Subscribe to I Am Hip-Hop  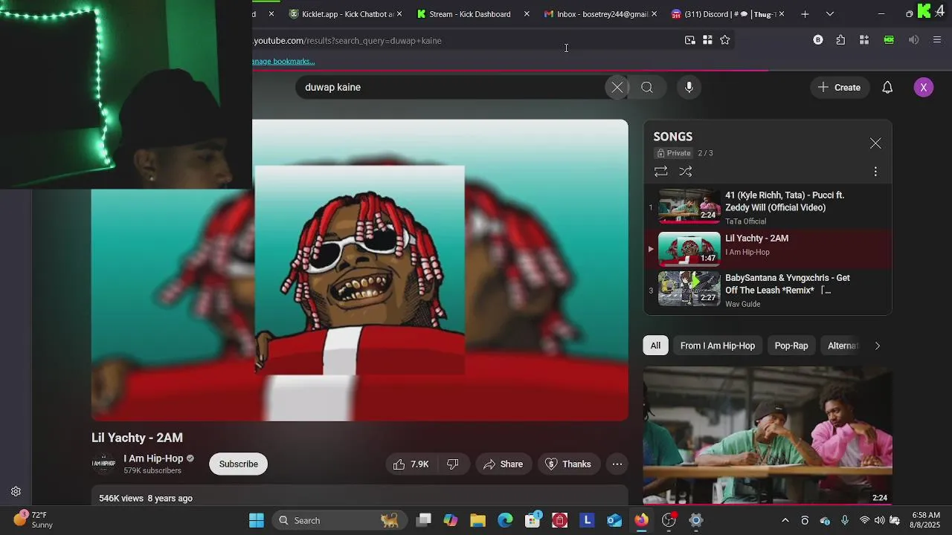coord(239,464)
